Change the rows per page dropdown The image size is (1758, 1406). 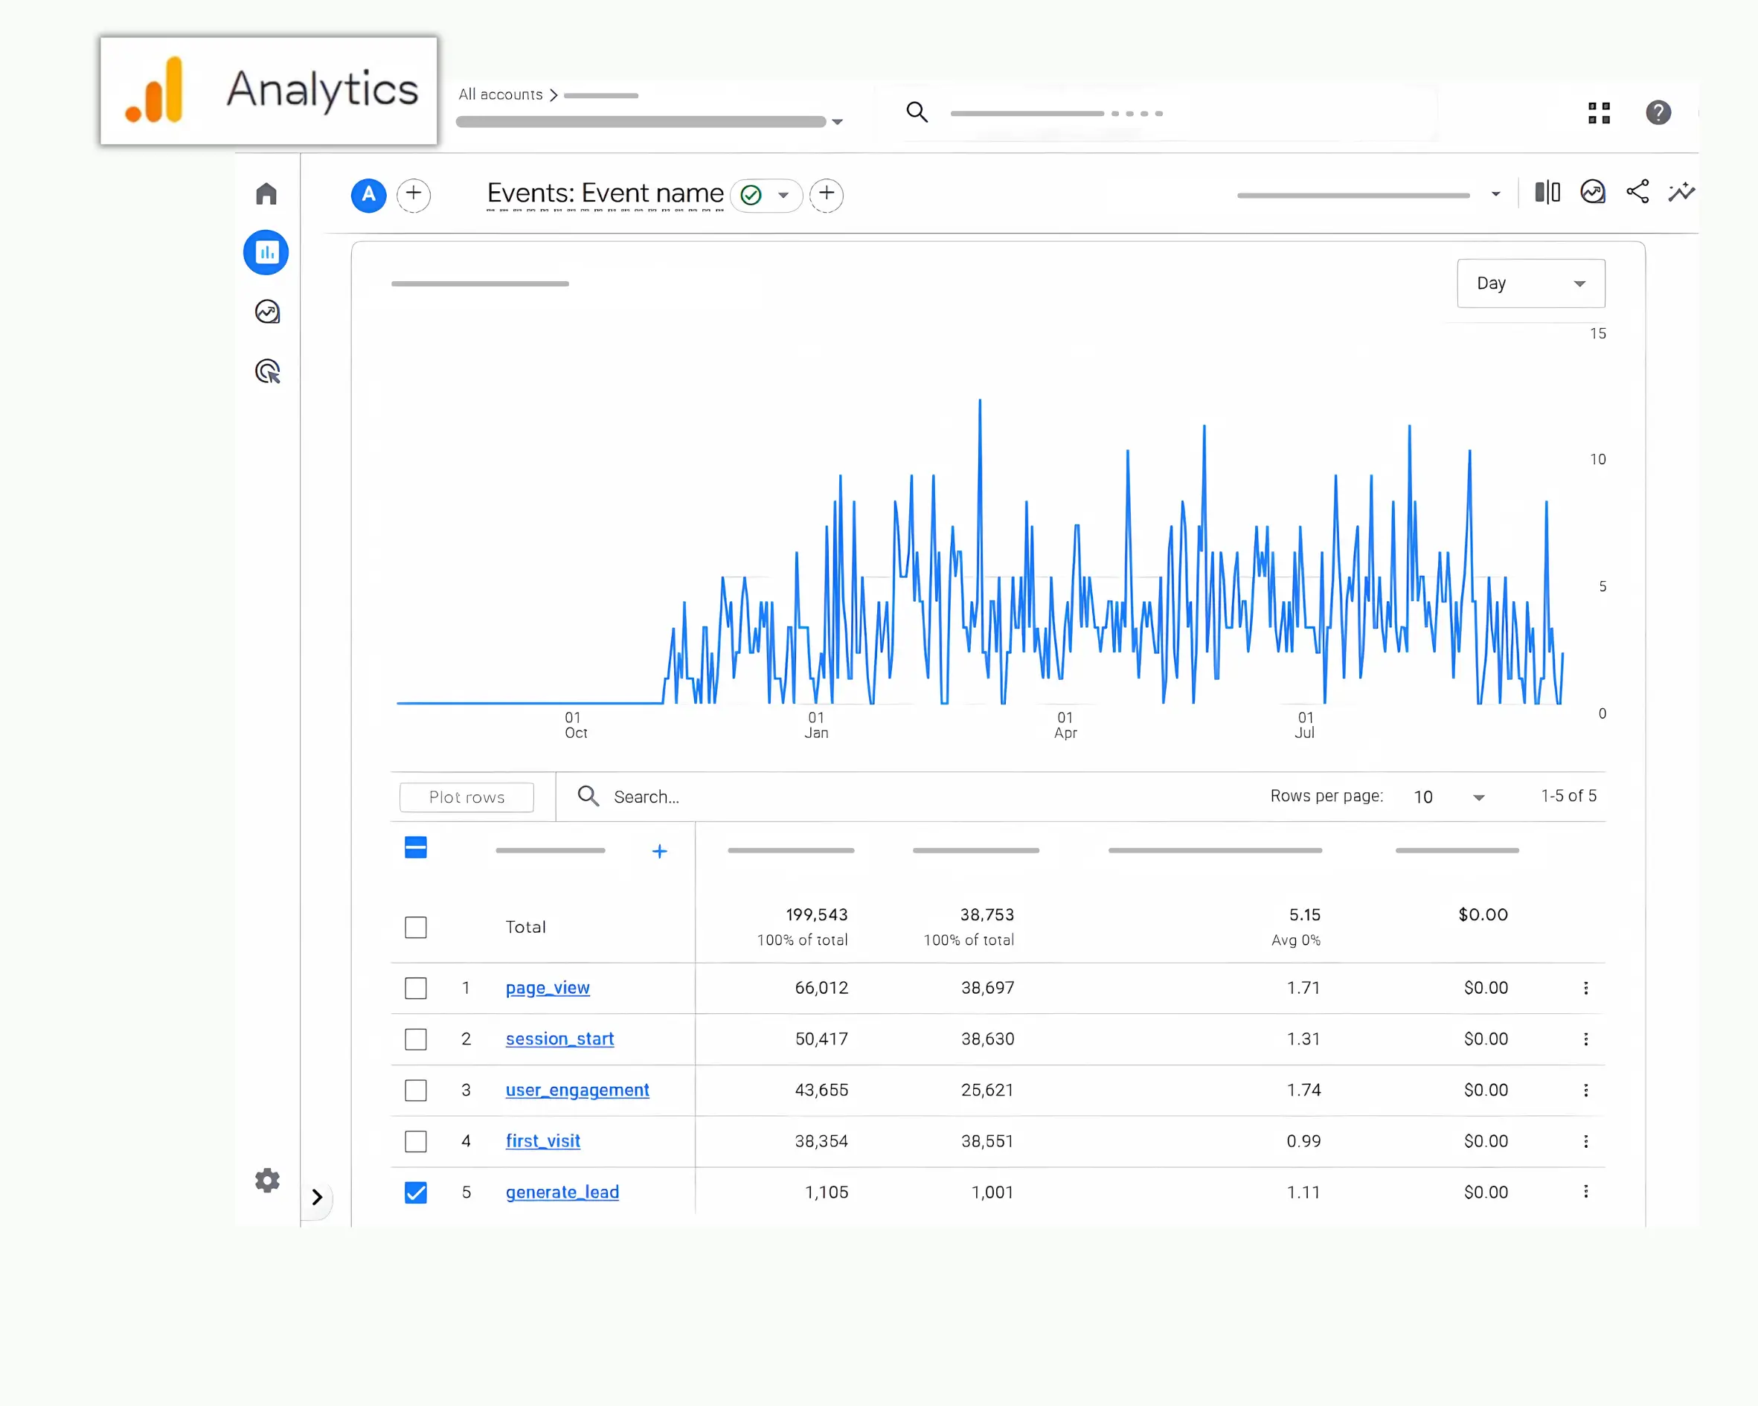click(x=1449, y=797)
